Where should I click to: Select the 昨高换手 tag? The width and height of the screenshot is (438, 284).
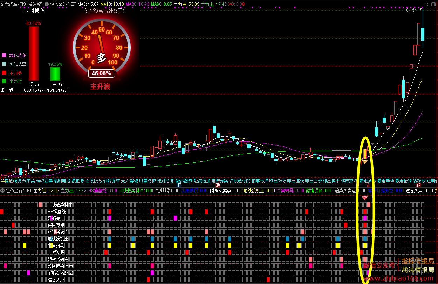pyautogui.click(x=331, y=181)
